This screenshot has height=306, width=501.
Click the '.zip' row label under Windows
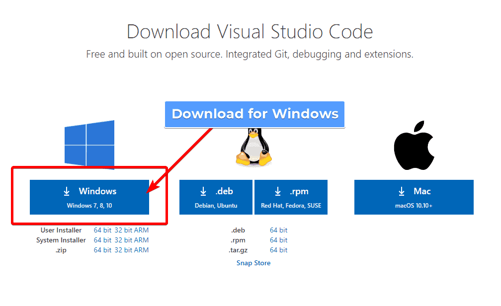tap(61, 250)
